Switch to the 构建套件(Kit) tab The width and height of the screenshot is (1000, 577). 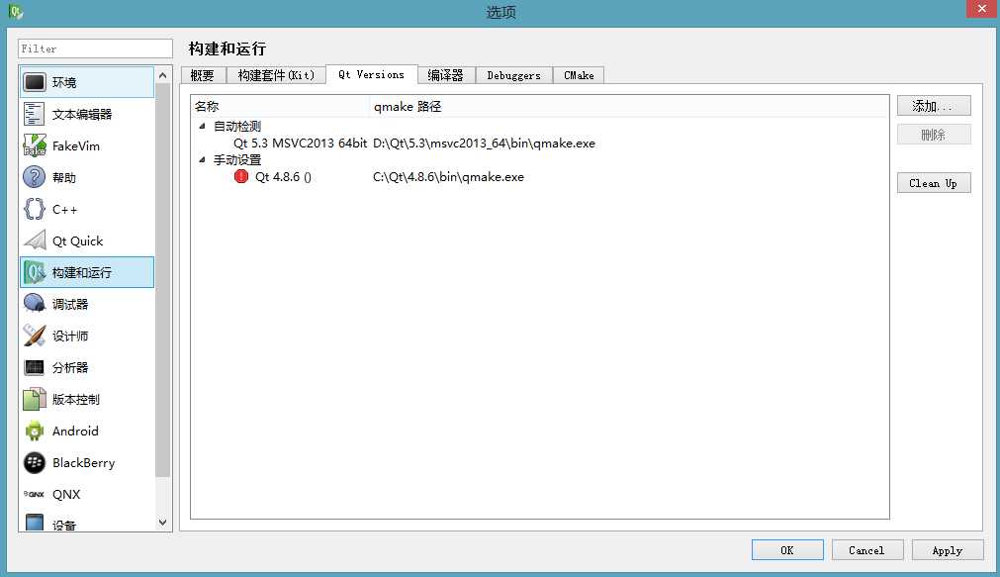coord(276,75)
